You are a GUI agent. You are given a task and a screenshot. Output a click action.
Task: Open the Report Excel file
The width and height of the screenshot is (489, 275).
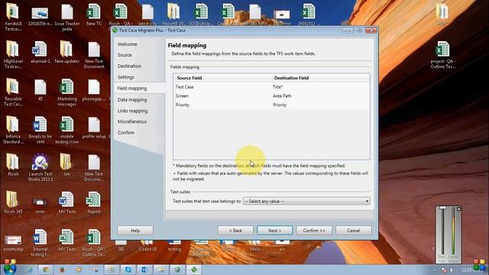pyautogui.click(x=93, y=202)
